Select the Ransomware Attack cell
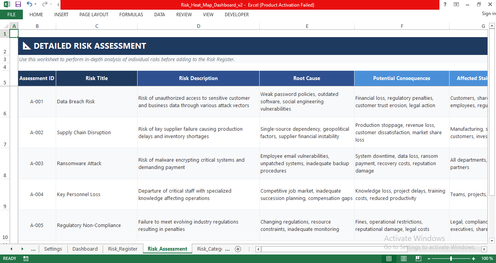Image resolution: width=496 pixels, height=263 pixels. [x=97, y=164]
